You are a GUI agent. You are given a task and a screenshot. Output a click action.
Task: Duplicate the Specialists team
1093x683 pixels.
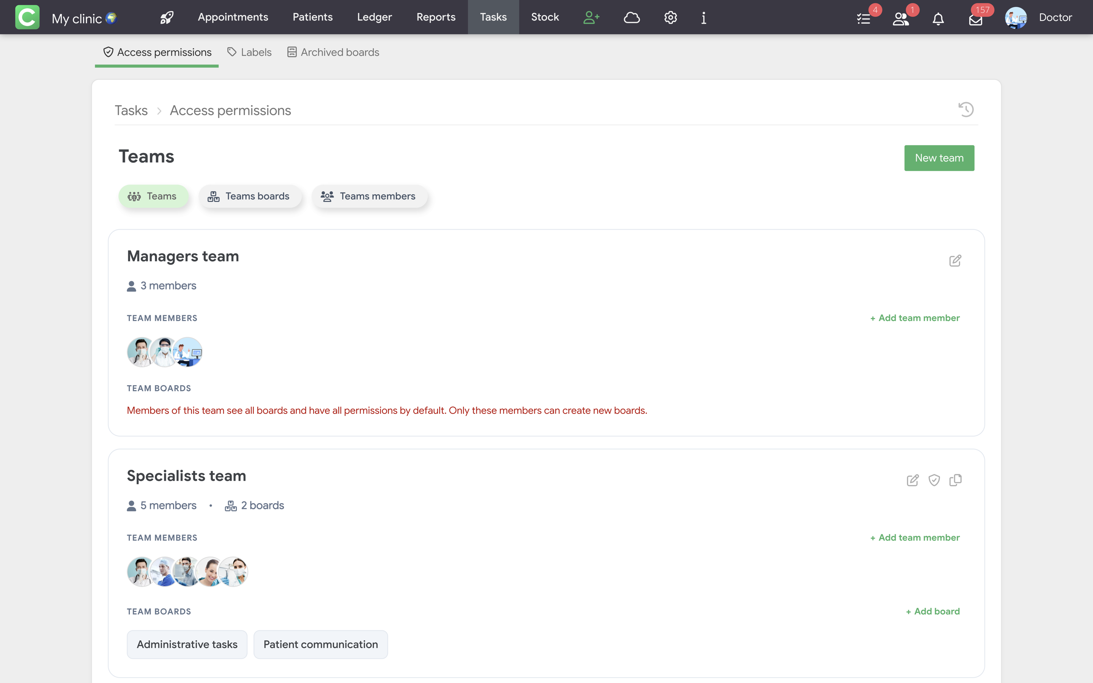pyautogui.click(x=955, y=480)
